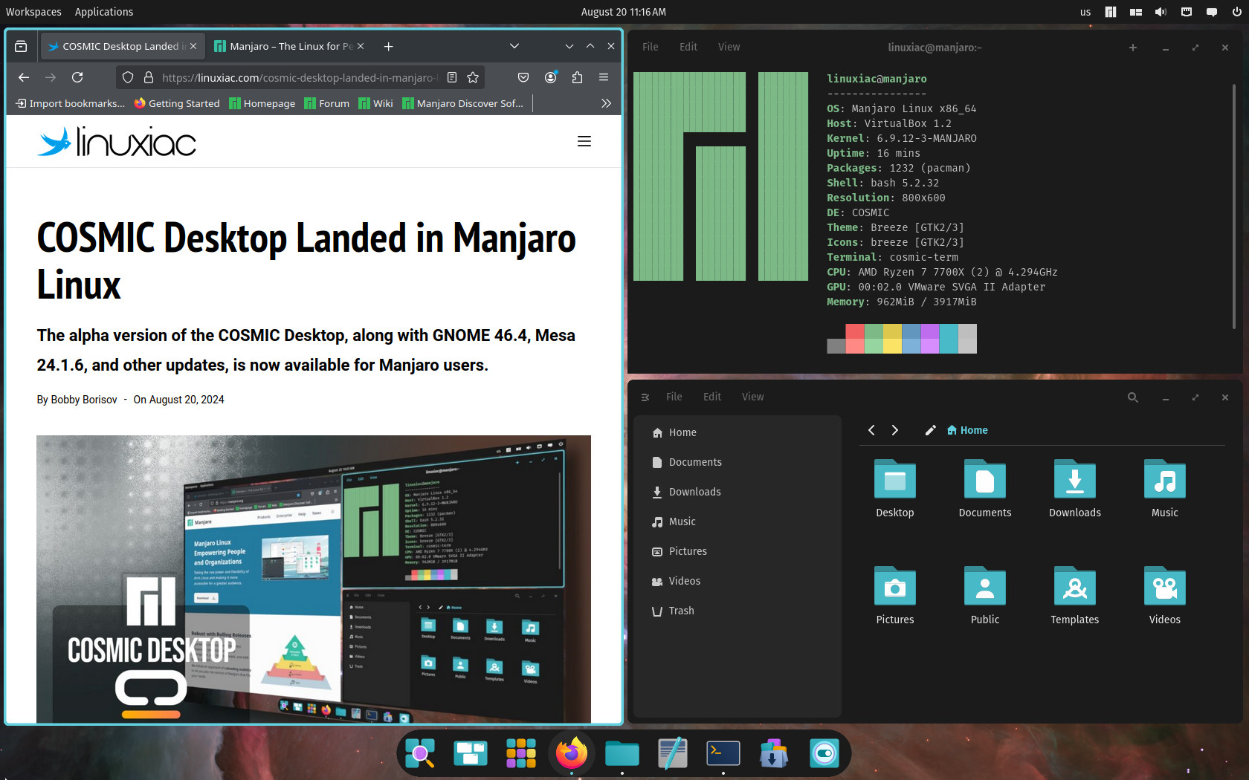Show more bookmarks chevron
This screenshot has width=1249, height=780.
[606, 103]
